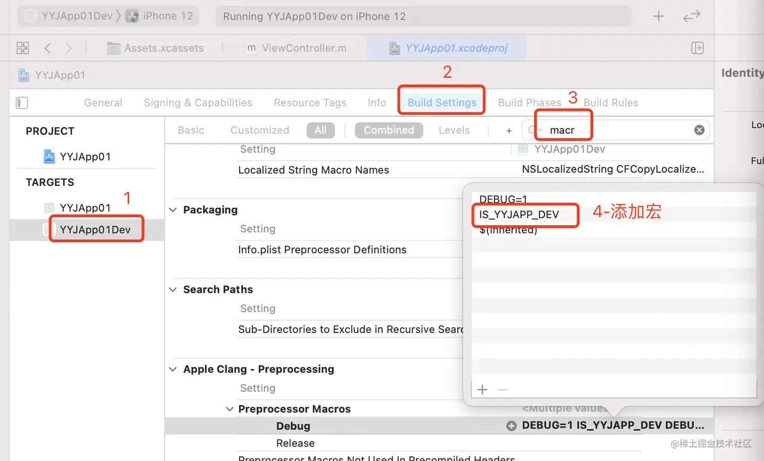Click the running status activity bar
Viewport: 764px width, 461px height.
pyautogui.click(x=423, y=16)
